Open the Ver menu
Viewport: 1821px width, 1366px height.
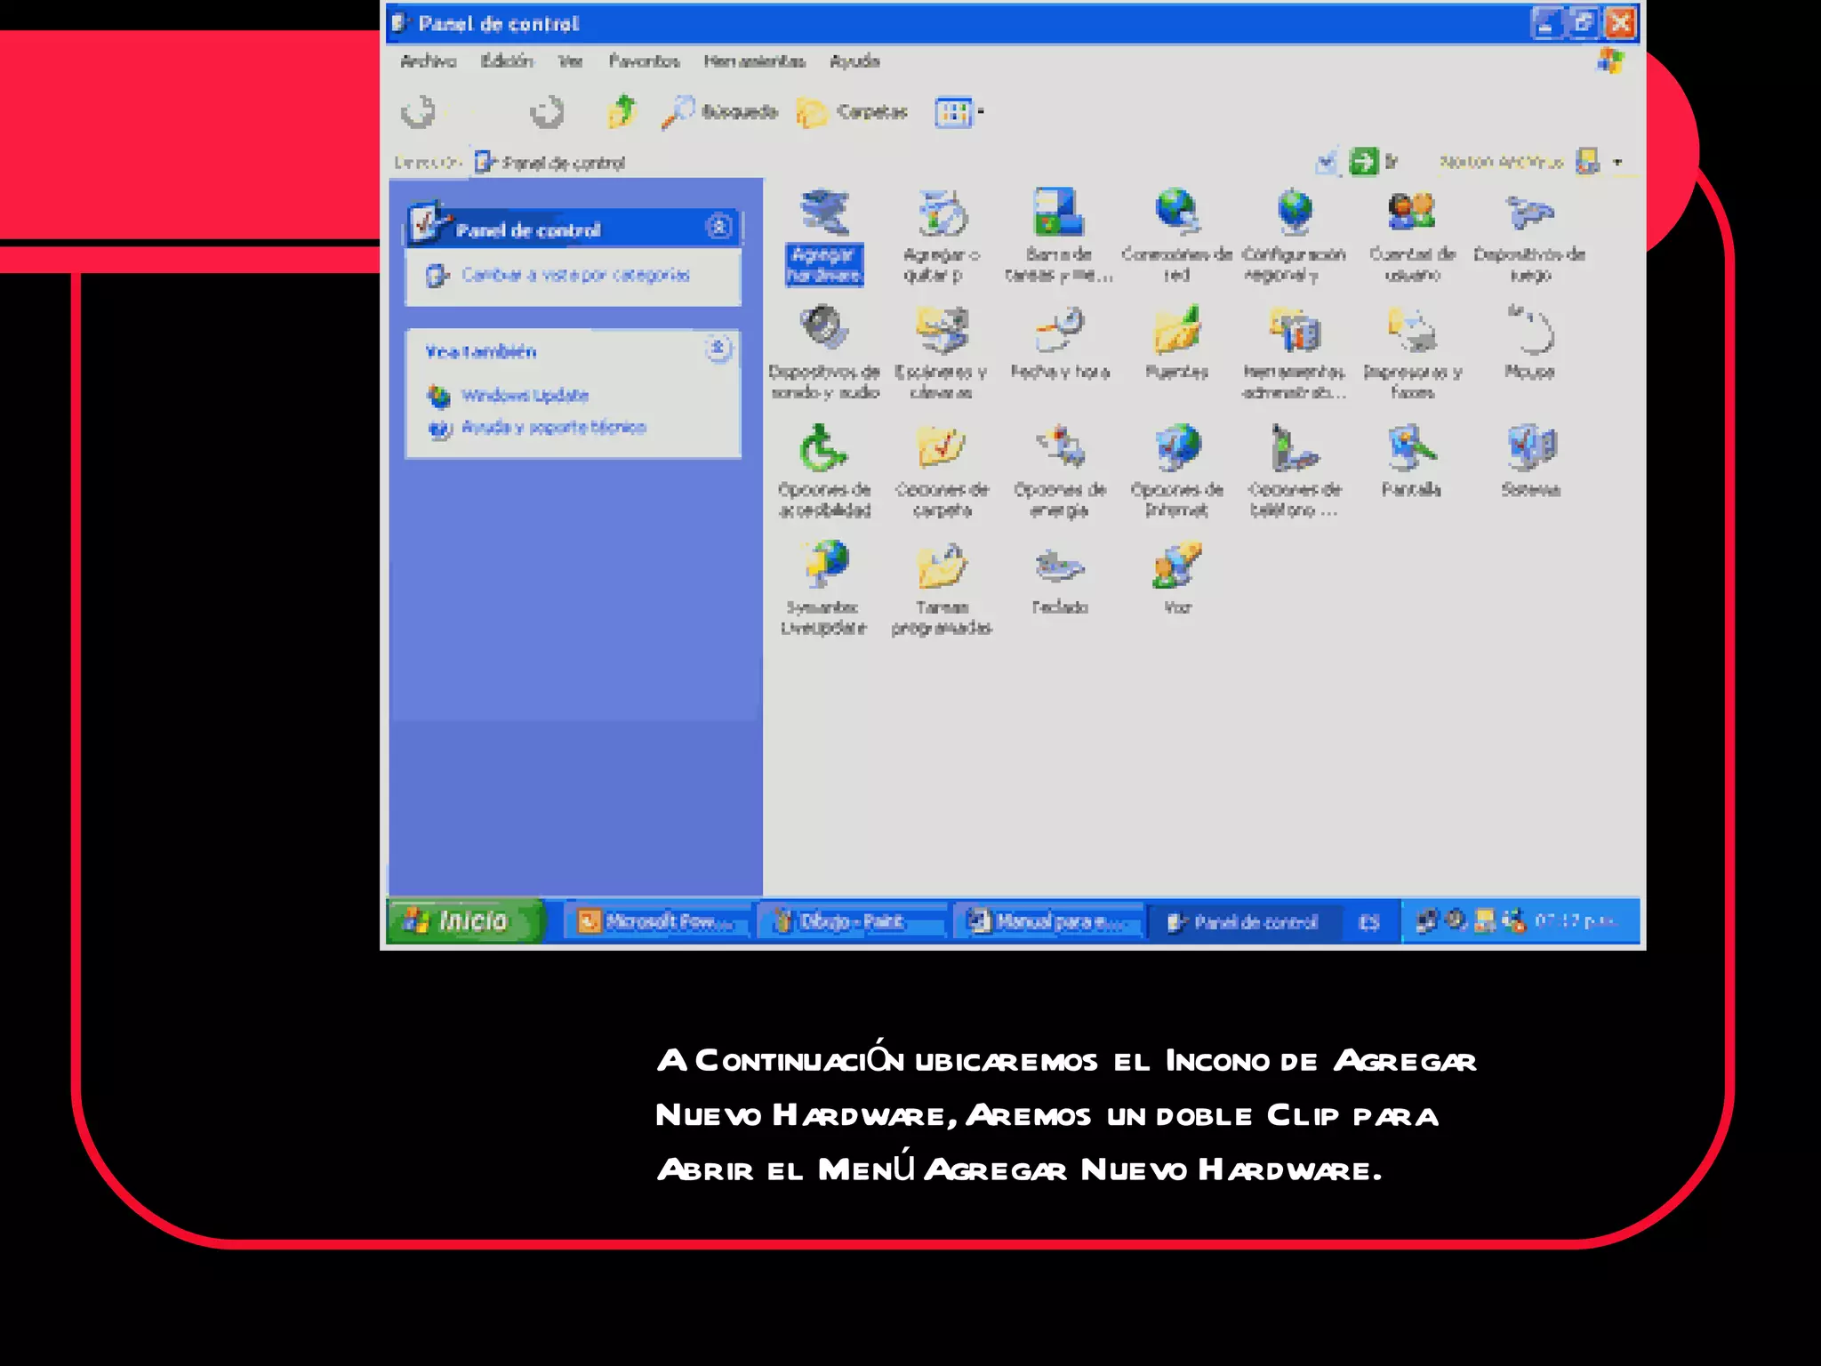click(571, 61)
